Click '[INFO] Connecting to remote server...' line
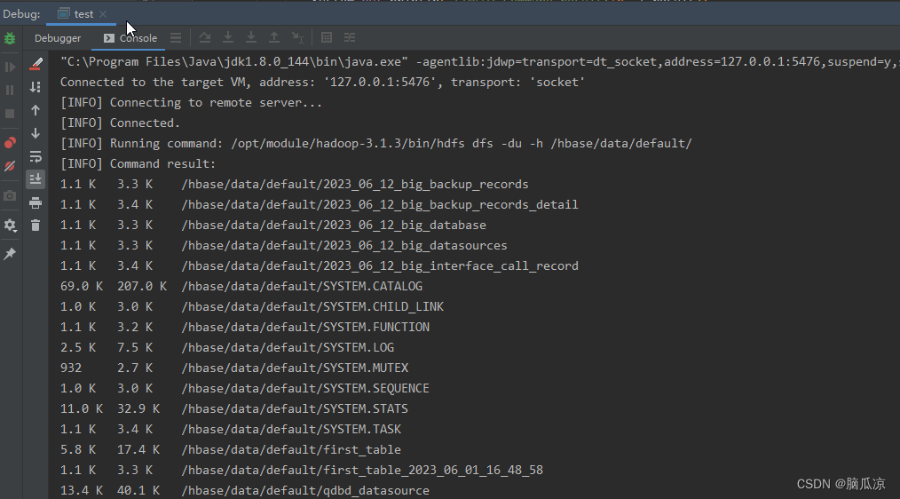Image resolution: width=900 pixels, height=499 pixels. pos(191,103)
